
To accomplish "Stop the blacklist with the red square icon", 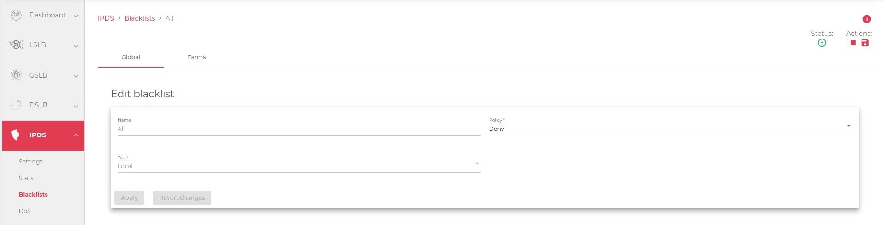I will (853, 43).
